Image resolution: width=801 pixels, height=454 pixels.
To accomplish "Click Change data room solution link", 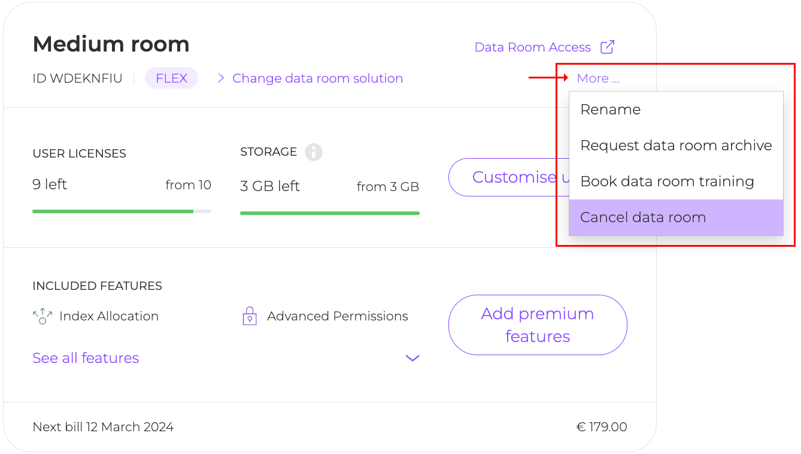I will coord(317,78).
